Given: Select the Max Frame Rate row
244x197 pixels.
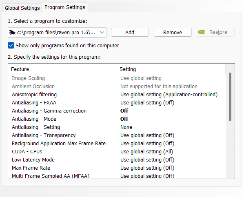Looking at the screenshot, I should click(x=117, y=168).
